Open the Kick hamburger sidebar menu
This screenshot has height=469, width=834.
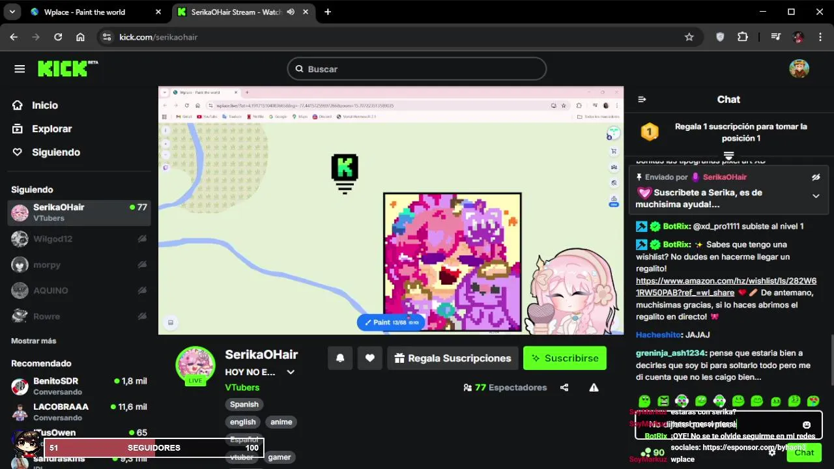pyautogui.click(x=20, y=69)
